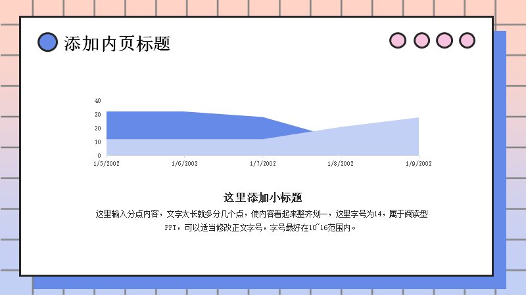Screen dimensions: 526x295
Task: Click the y-axis value '30'
Action: [97, 114]
